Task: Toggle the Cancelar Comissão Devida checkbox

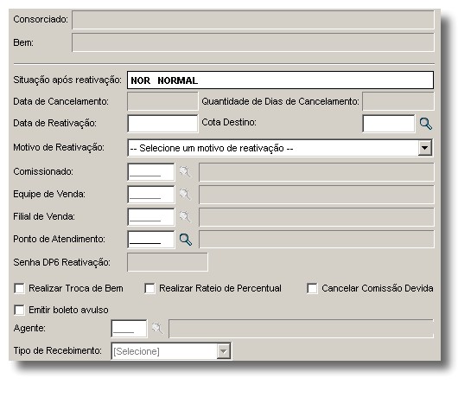Action: coord(312,289)
